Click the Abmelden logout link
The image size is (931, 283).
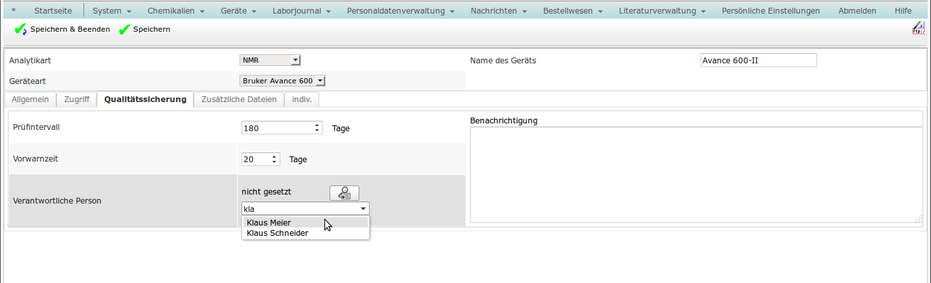click(857, 11)
